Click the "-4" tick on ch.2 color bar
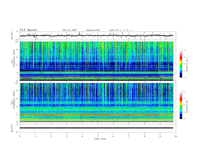 [184, 98]
